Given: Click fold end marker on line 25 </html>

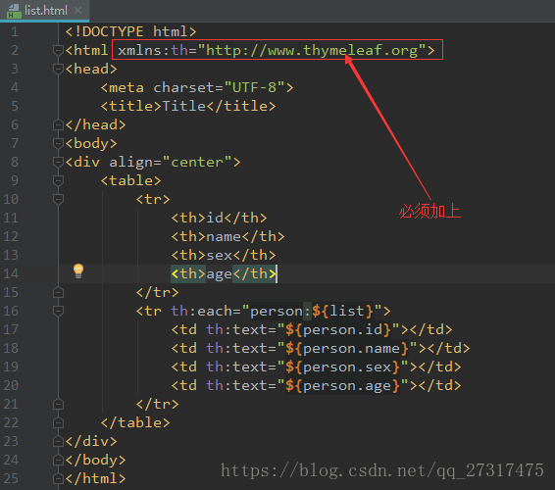Looking at the screenshot, I should (58, 478).
